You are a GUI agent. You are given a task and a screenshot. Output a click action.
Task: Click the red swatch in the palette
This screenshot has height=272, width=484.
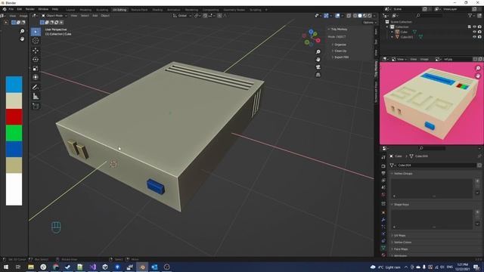14,116
